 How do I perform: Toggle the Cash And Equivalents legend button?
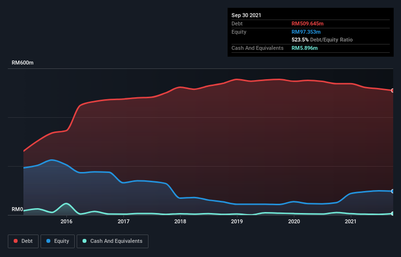(112, 241)
